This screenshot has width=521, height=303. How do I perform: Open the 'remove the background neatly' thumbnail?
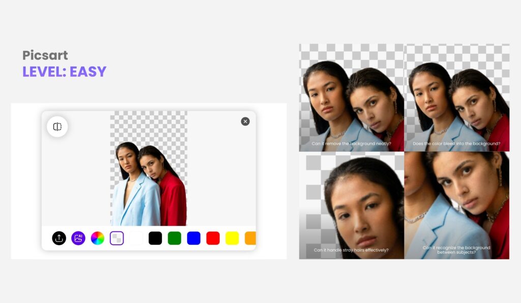352,97
